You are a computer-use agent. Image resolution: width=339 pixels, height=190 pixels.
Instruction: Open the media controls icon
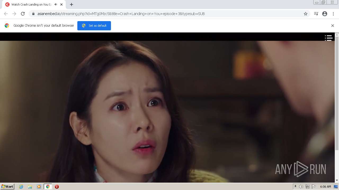coord(316,14)
